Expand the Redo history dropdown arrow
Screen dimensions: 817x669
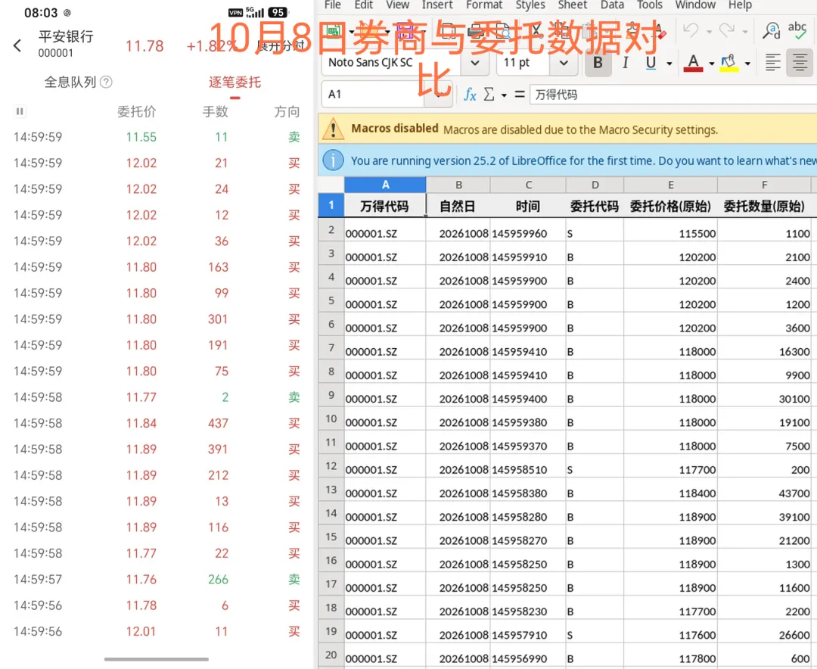click(x=745, y=32)
